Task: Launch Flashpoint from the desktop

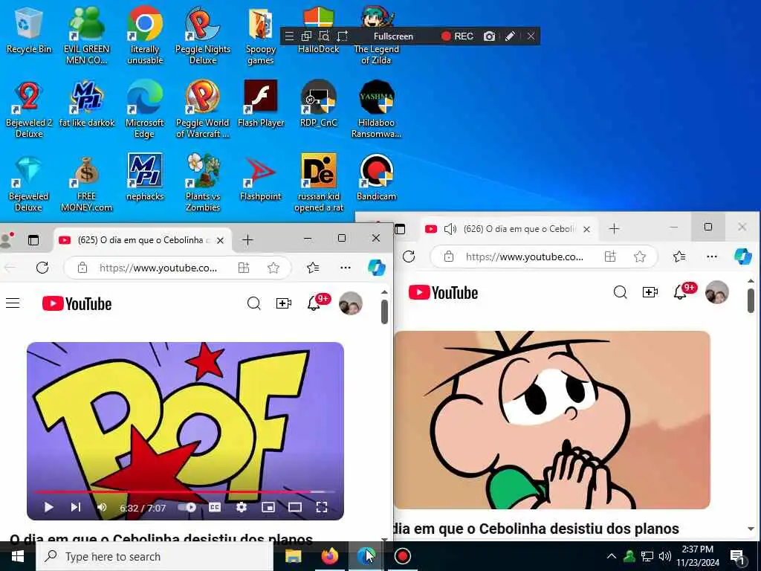Action: pyautogui.click(x=261, y=178)
